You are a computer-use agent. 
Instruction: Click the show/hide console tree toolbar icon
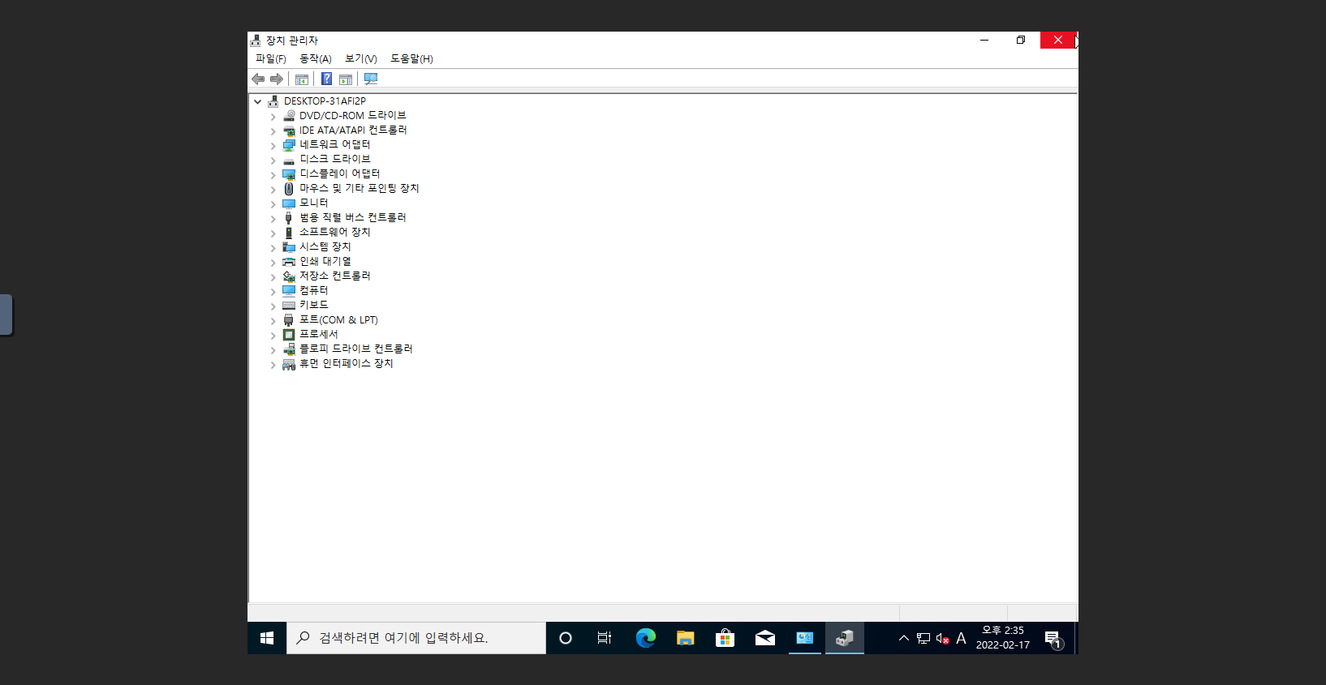point(302,79)
